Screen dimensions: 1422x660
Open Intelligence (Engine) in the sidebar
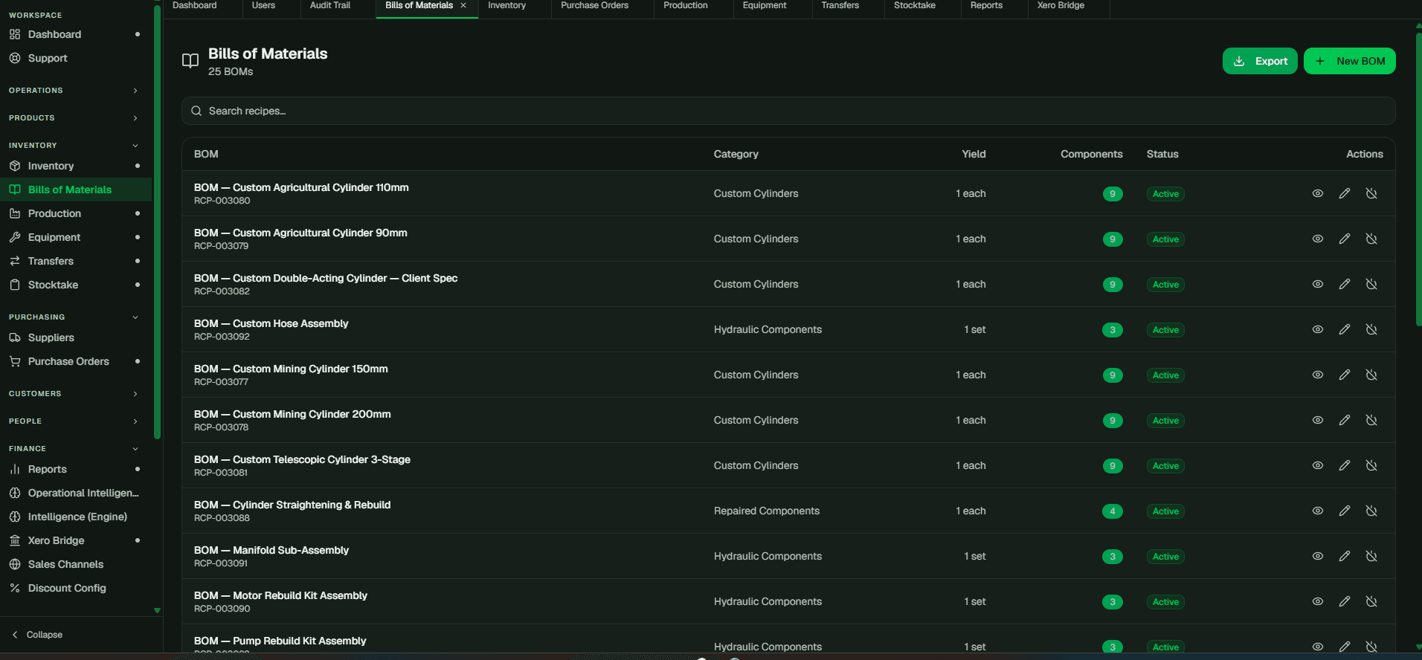[x=76, y=517]
